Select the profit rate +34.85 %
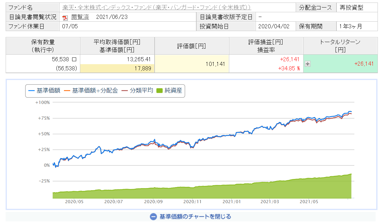This screenshot has height=222, width=386. (289, 68)
